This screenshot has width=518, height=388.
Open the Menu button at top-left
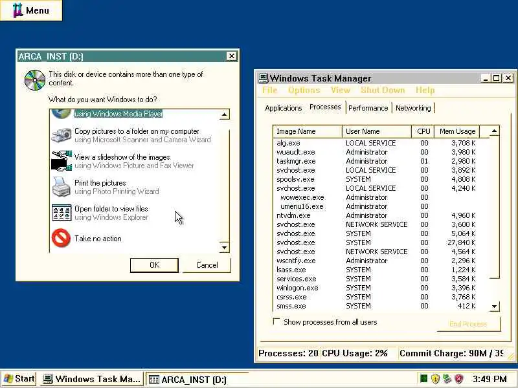(x=31, y=10)
